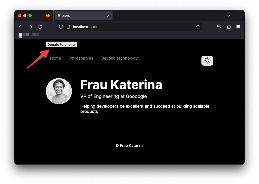This screenshot has width=259, height=184.
Task: Click Frau Katerina's profile photo
Action: (59, 91)
